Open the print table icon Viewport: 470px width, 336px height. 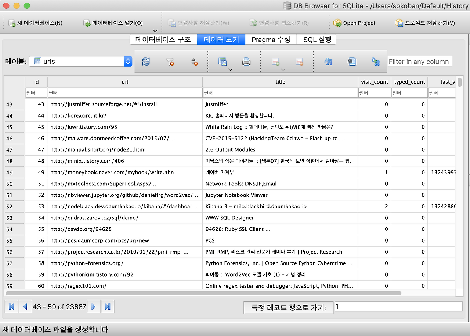(x=246, y=62)
